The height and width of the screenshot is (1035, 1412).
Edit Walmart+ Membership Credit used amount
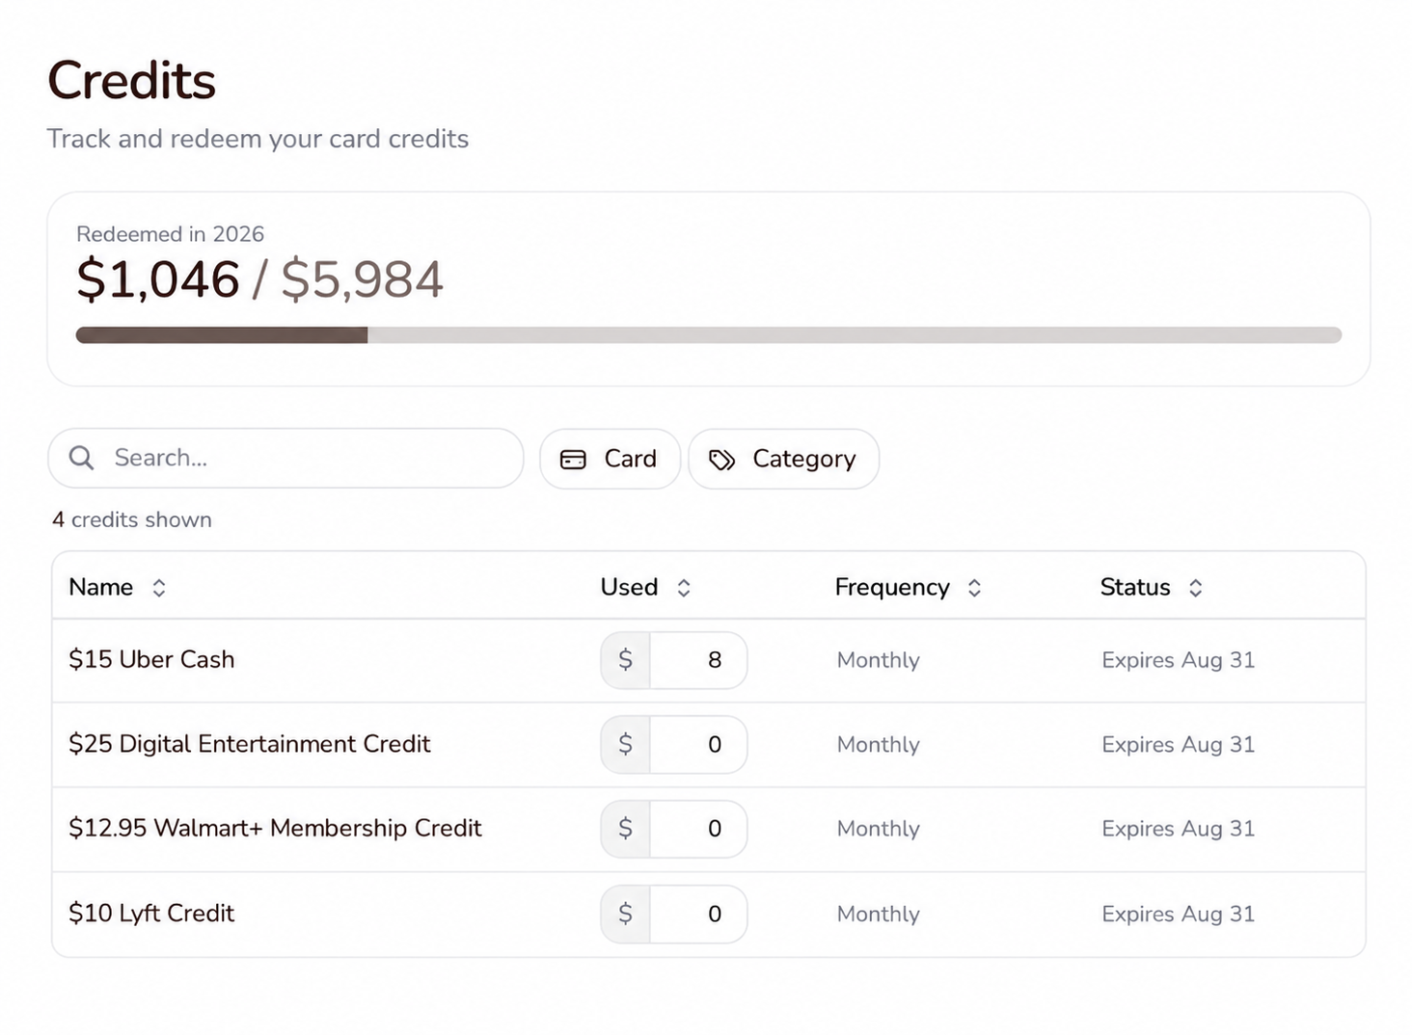coord(698,829)
